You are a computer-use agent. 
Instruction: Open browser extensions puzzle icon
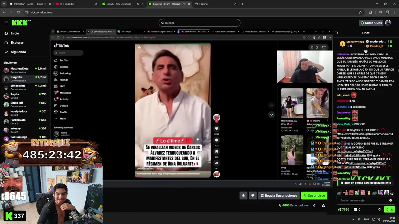click(x=370, y=12)
